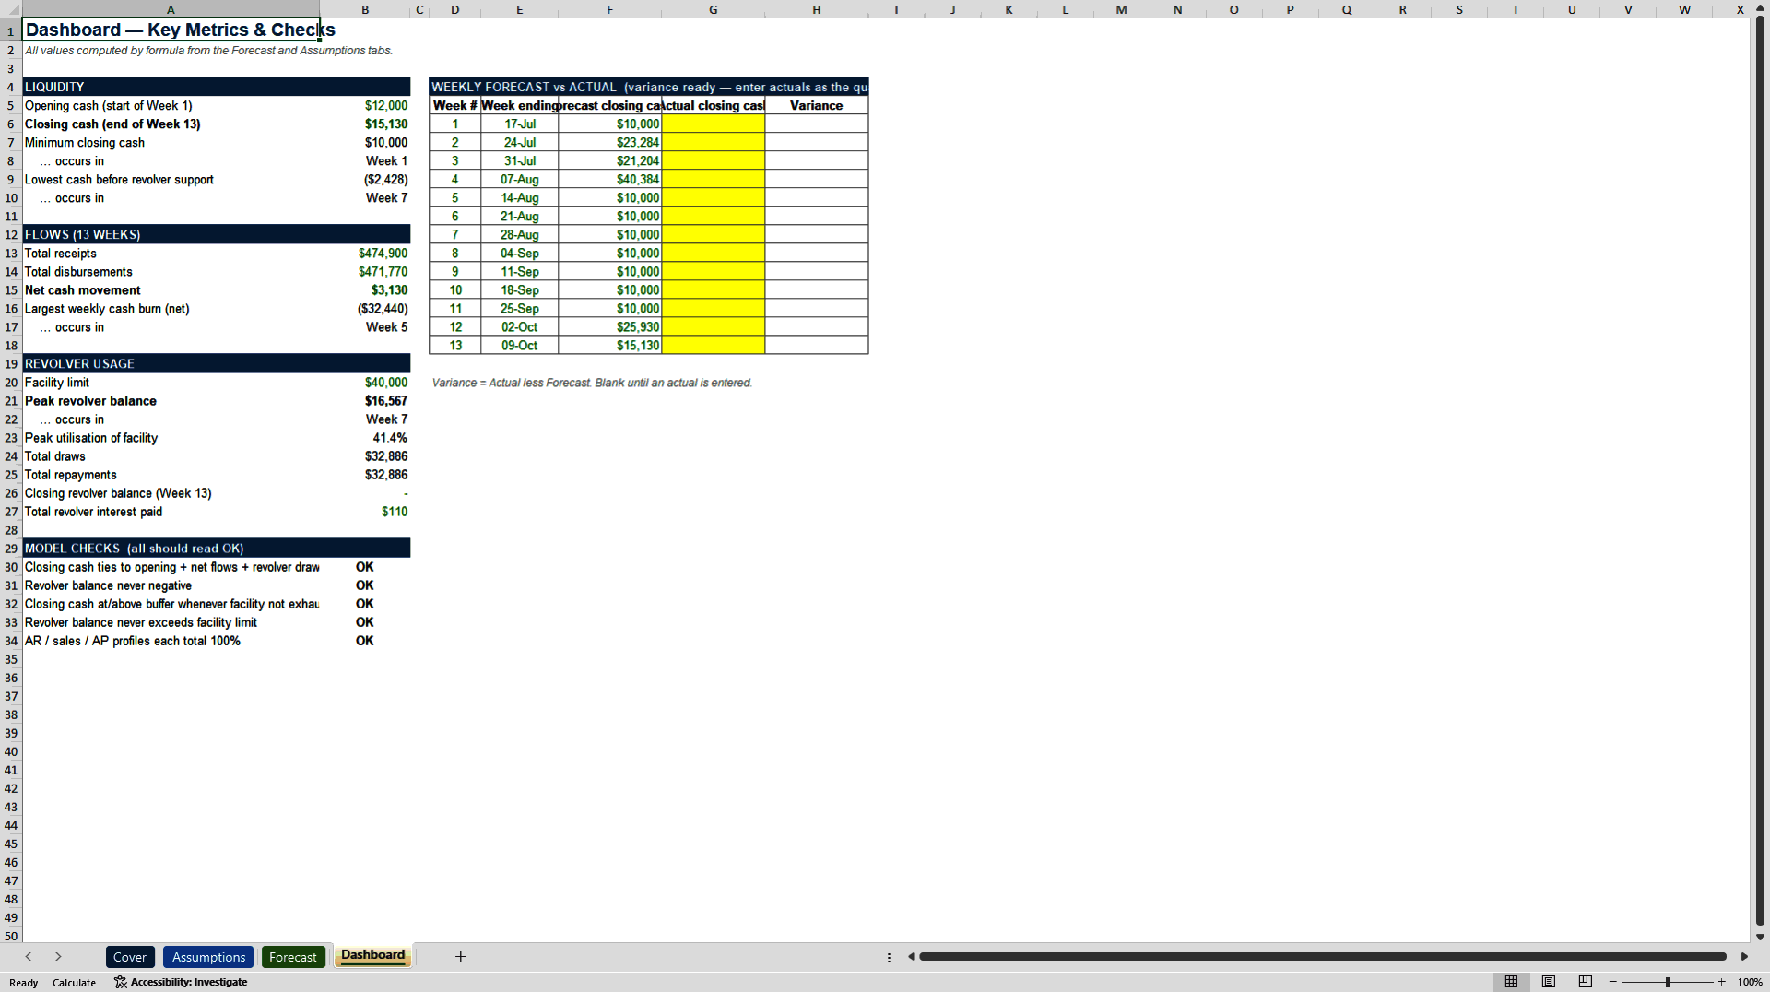The height and width of the screenshot is (992, 1770).
Task: Click the zoom out minus icon
Action: coord(1613,982)
